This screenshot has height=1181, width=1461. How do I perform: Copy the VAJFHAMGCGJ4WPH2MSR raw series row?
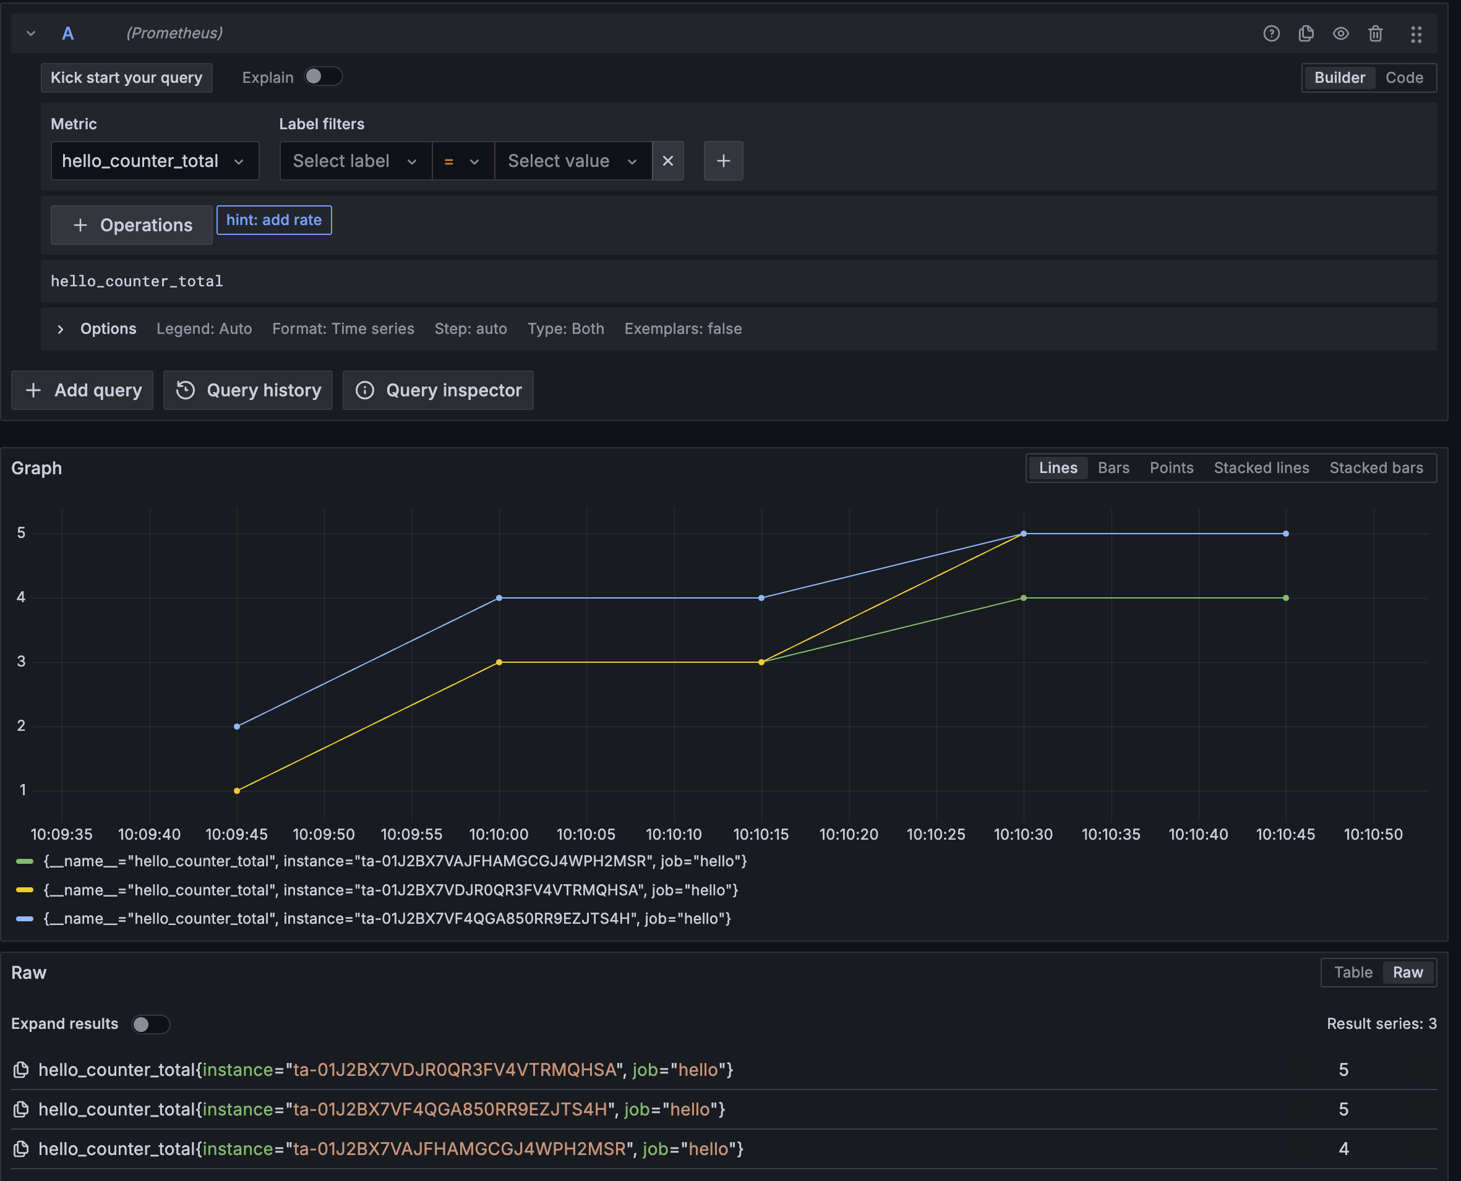(21, 1148)
